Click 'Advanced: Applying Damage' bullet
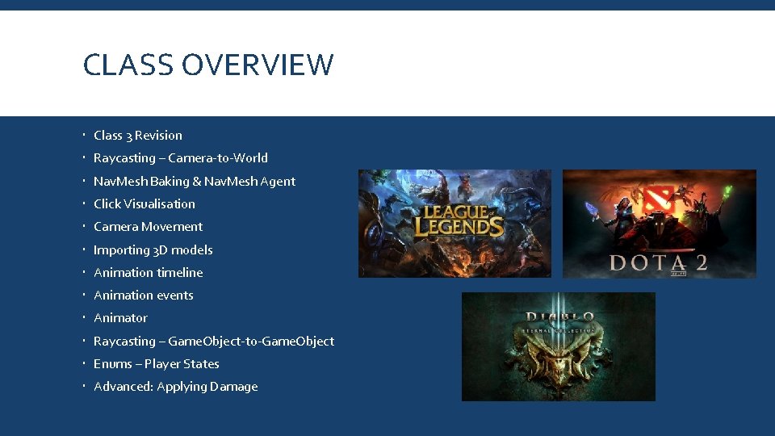 pyautogui.click(x=175, y=387)
